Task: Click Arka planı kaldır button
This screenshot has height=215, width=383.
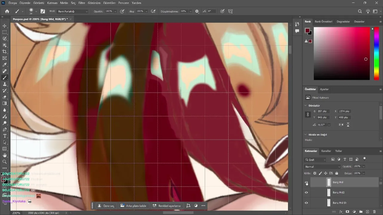Action: point(133,206)
